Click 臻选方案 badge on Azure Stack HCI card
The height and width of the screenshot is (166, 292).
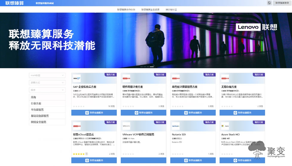(259, 122)
